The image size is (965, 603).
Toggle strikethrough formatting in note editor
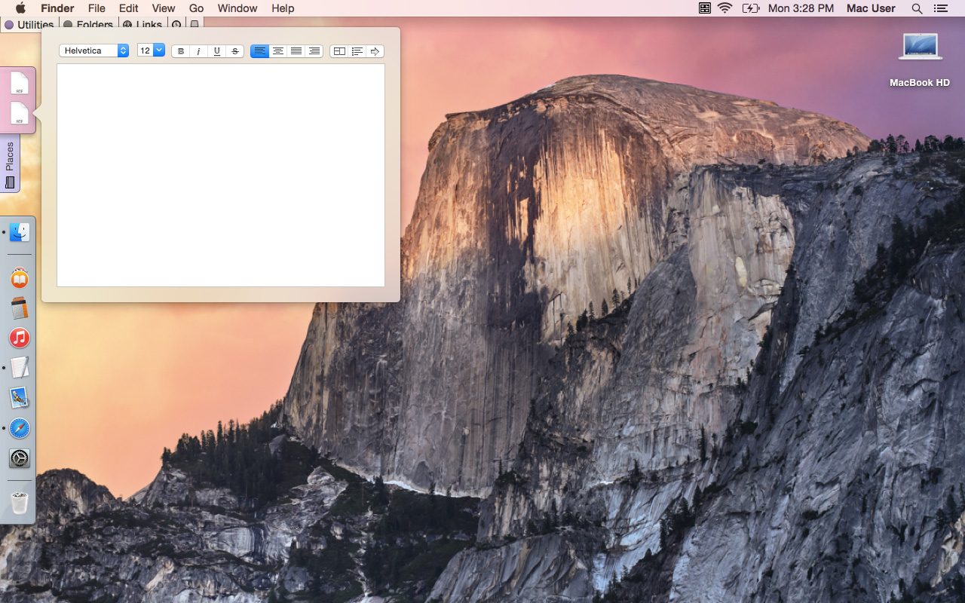pyautogui.click(x=235, y=51)
